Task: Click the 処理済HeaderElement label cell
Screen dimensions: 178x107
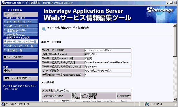Action: coord(63,54)
